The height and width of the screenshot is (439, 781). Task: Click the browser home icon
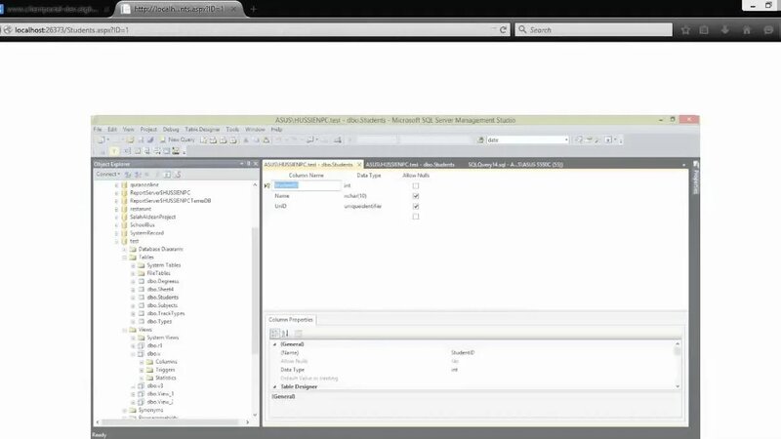[x=747, y=30]
